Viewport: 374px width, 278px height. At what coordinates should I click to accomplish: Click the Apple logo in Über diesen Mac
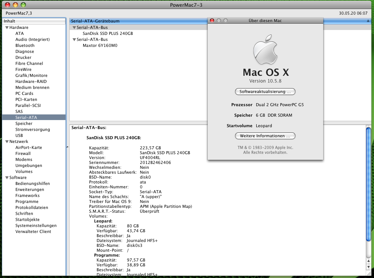(x=265, y=50)
